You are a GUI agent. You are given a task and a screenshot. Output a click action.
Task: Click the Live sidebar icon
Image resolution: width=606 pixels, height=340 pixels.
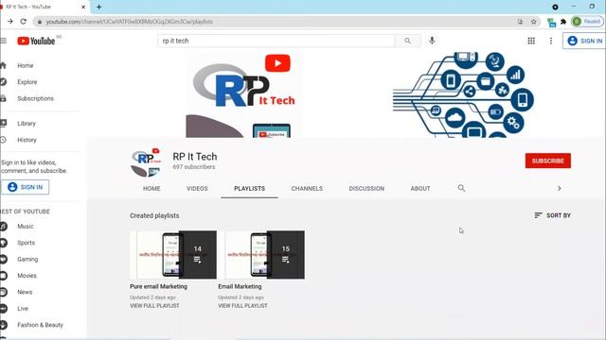coord(4,309)
